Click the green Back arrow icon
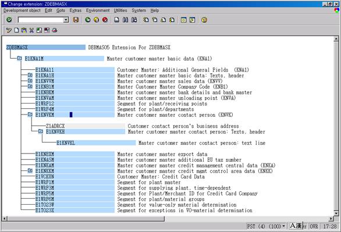The height and width of the screenshot is (232, 341). 88,20
